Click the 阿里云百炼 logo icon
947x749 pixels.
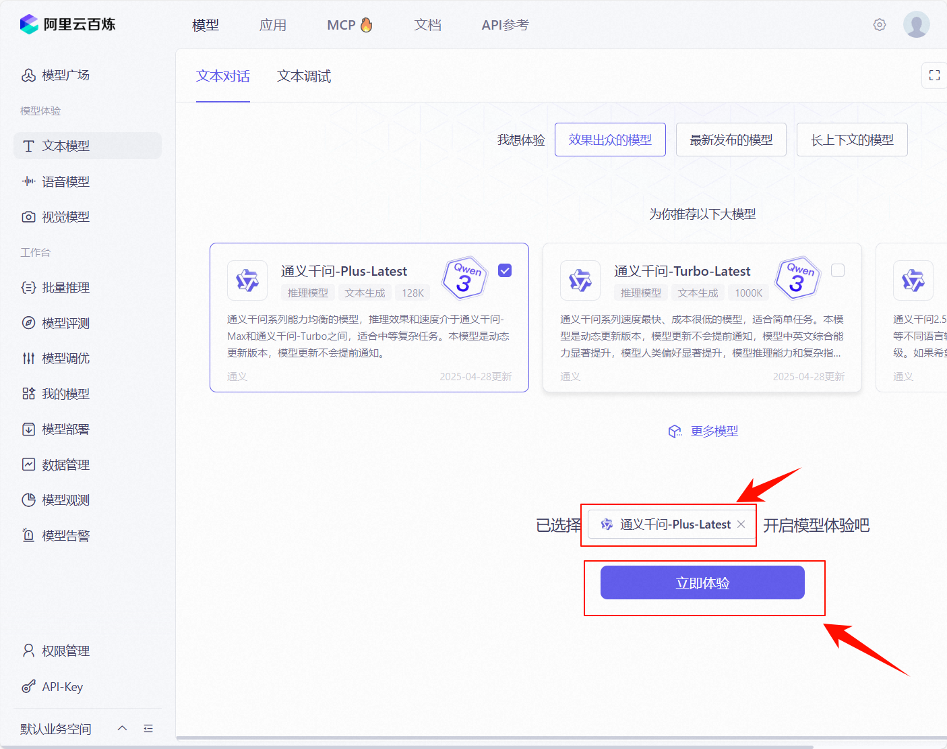29,24
